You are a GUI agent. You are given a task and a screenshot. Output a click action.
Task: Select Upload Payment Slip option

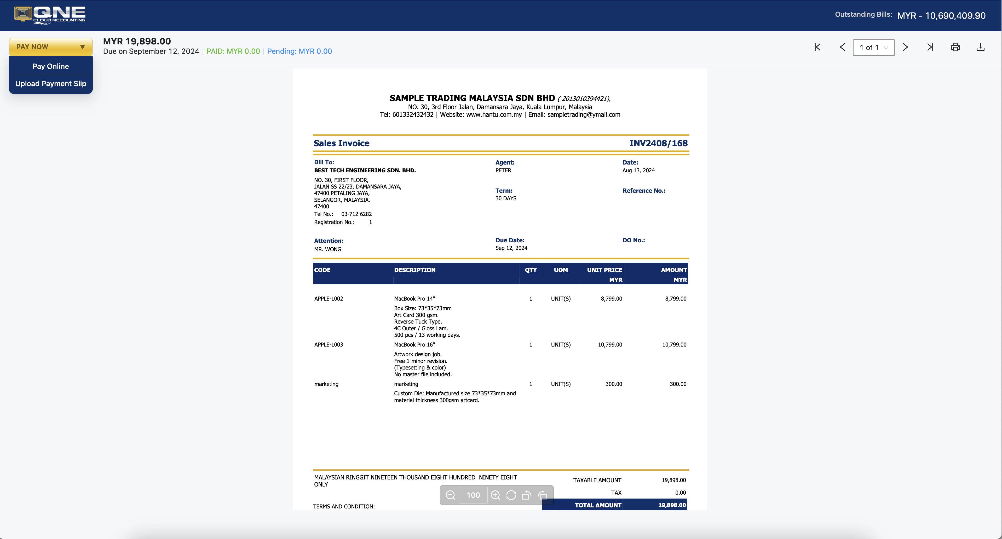click(x=50, y=84)
